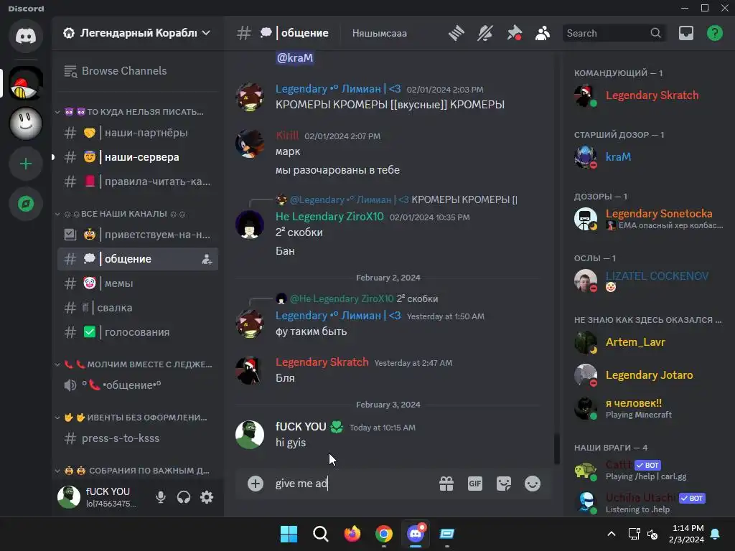The height and width of the screenshot is (551, 735).
Task: Open голосования channel
Action: pos(137,332)
